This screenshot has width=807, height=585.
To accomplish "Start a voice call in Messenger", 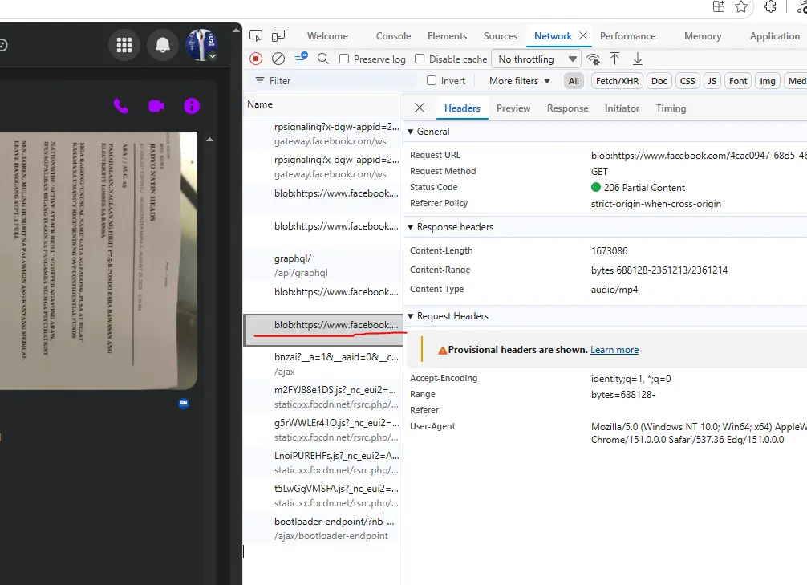I will pyautogui.click(x=121, y=106).
